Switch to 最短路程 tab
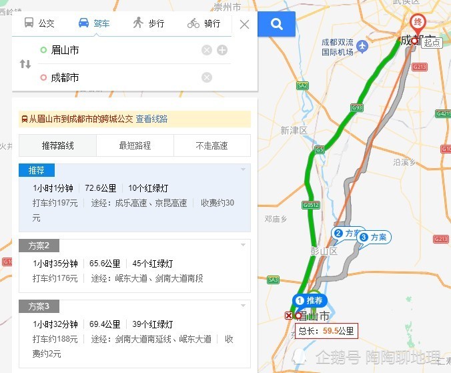Screen dimensions: 451x373 point(135,145)
